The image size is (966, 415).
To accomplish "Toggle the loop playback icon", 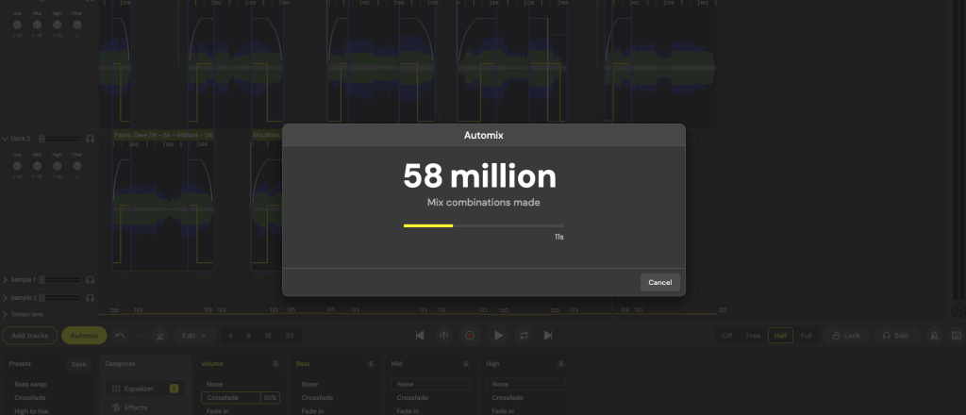I will point(524,335).
